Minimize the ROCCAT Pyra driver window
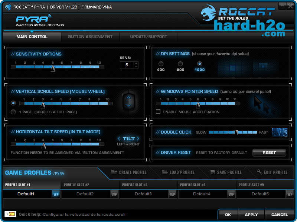This screenshot has height=222, width=297. 282,6
